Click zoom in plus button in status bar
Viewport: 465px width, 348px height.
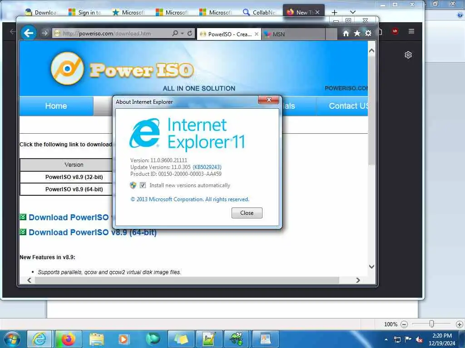pyautogui.click(x=460, y=324)
